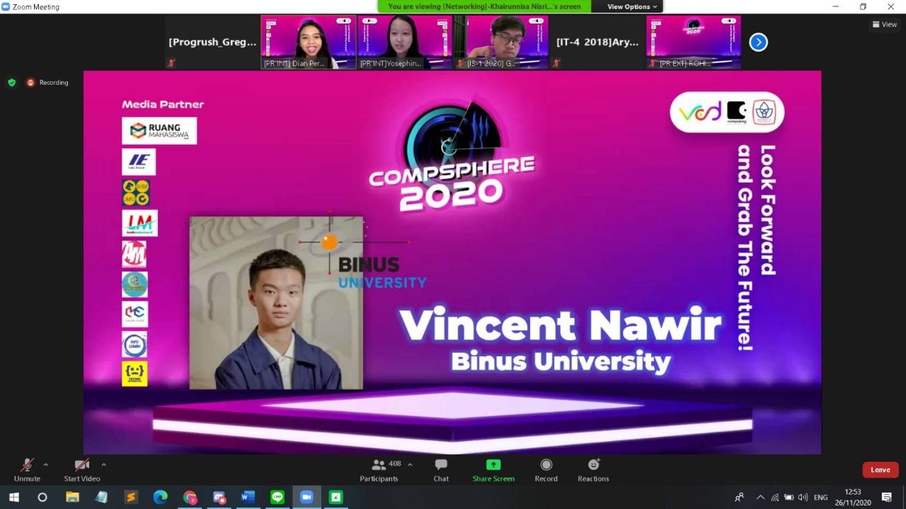Open Cortana search circle in taskbar
Viewport: 906px width, 509px height.
pos(42,497)
